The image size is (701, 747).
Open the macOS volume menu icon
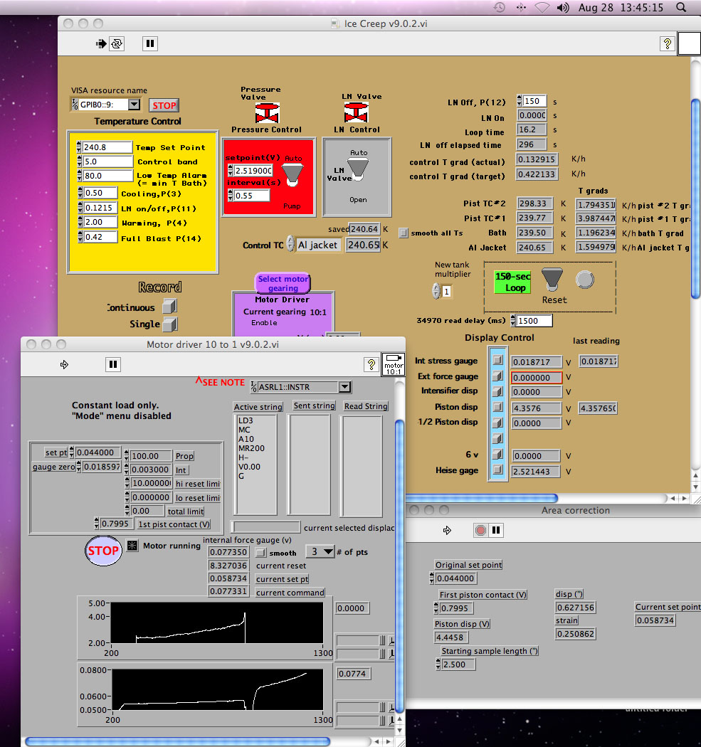click(563, 8)
